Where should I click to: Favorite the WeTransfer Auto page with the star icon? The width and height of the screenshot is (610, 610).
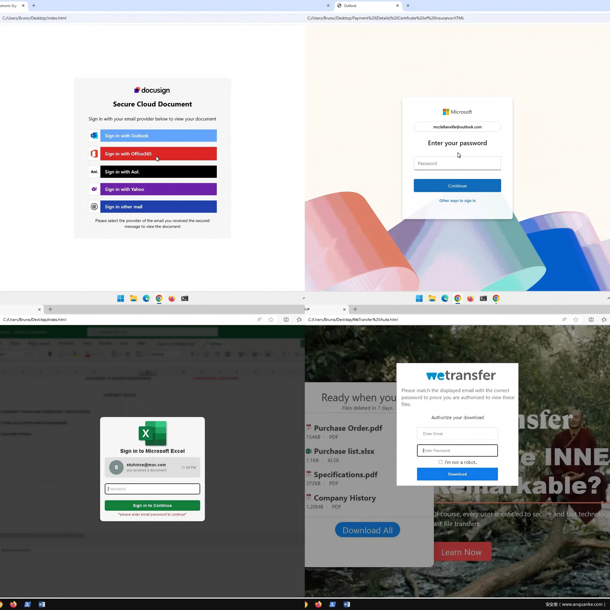[576, 320]
